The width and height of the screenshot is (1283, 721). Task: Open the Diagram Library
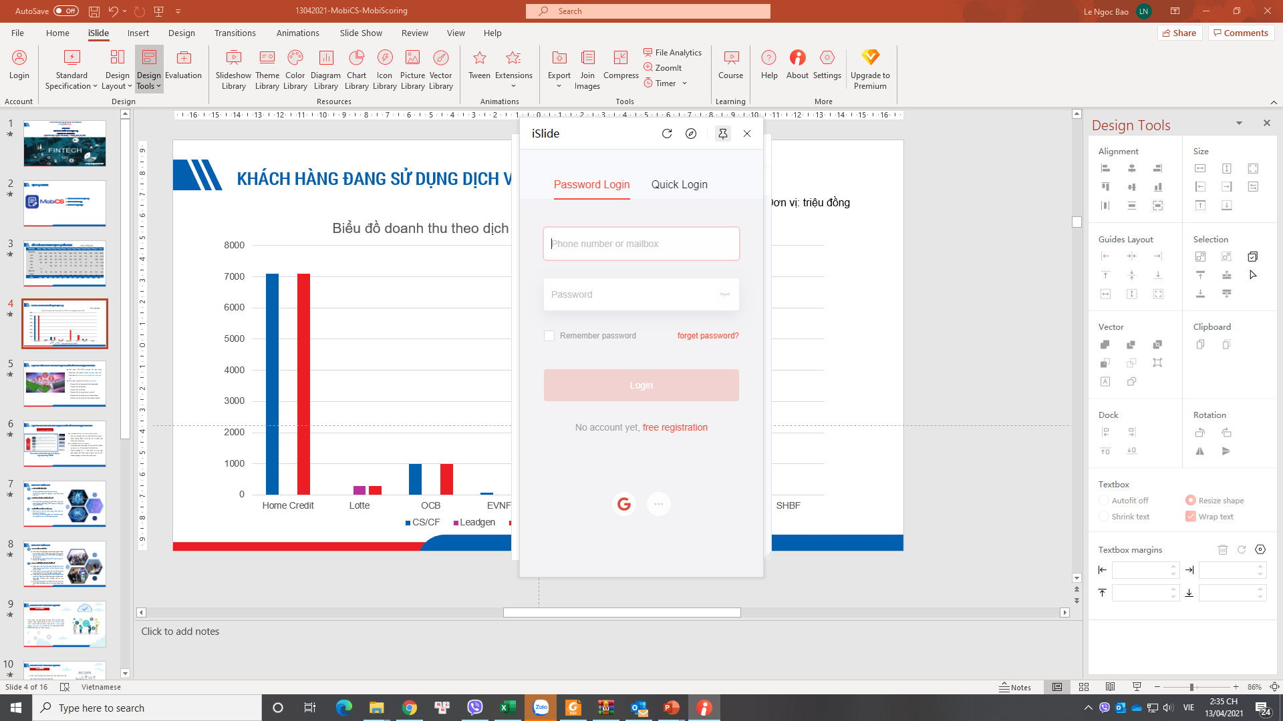(325, 69)
